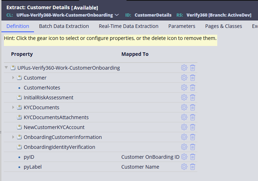258x181 pixels.
Task: Select the CustomerNotes property row
Action: (x=42, y=88)
